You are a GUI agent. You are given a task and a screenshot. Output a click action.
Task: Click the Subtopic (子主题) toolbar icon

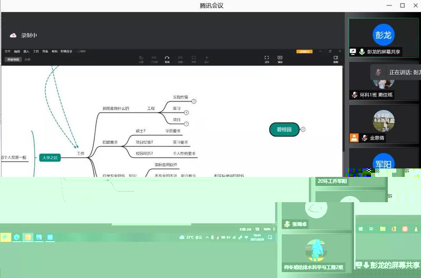click(154, 58)
